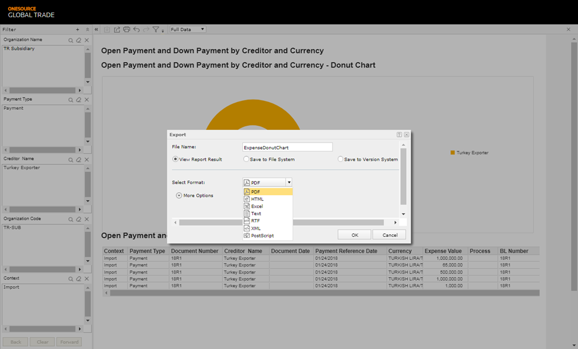Expand More Options in the Export dialog
The image size is (578, 349).
179,195
